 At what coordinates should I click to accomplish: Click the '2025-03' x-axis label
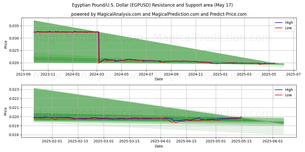(x=244, y=74)
